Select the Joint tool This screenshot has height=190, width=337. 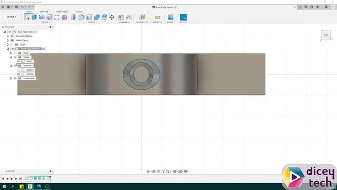[x=128, y=17]
